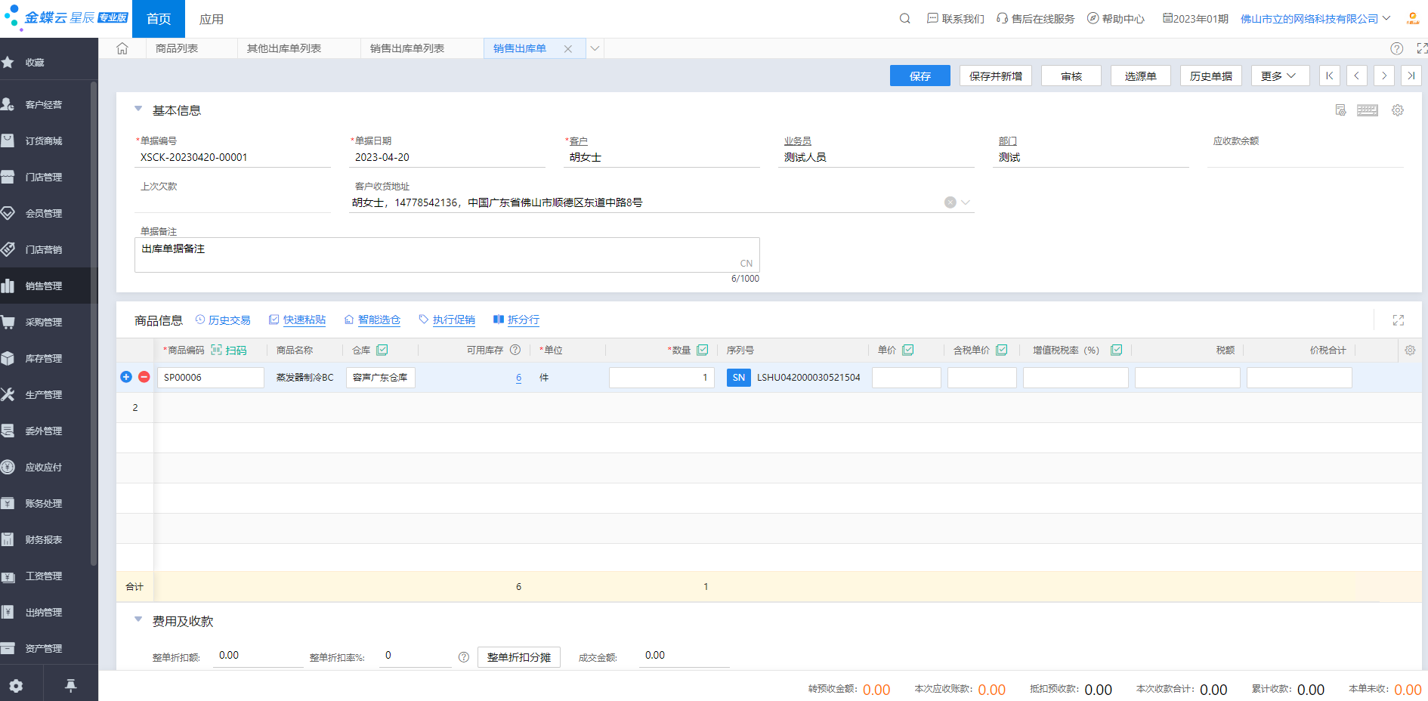Open the 更多 dropdown
This screenshot has height=701, width=1428.
tap(1280, 76)
